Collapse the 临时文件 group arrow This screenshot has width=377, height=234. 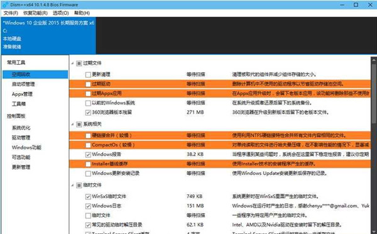(x=73, y=185)
